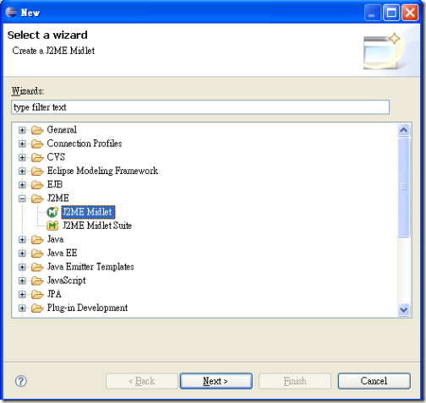Select the Java Emitter Templates label
Screen dimensions: 426x403
pos(90,267)
